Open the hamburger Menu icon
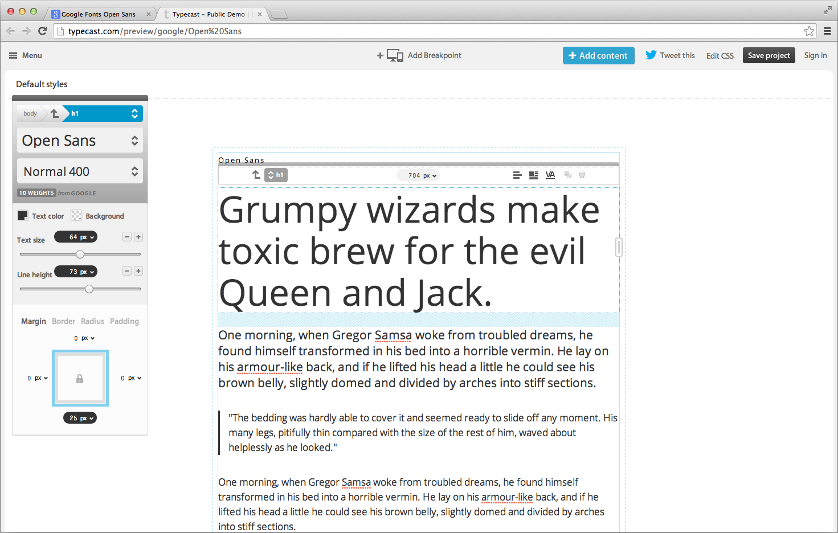 (13, 56)
